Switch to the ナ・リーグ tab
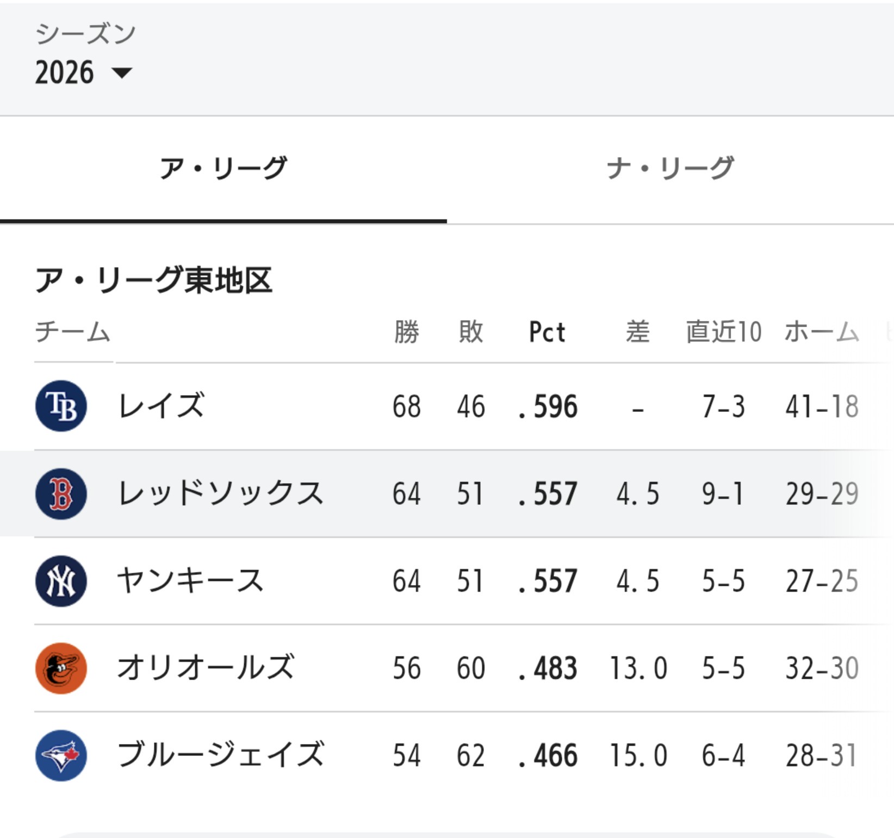Image resolution: width=894 pixels, height=838 pixels. (x=670, y=168)
